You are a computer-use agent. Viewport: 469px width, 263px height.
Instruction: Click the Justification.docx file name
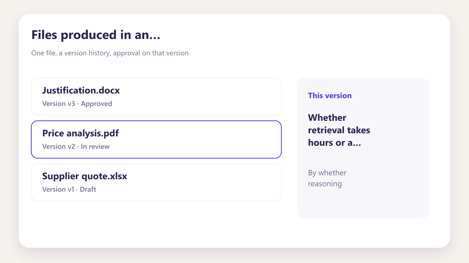(81, 90)
